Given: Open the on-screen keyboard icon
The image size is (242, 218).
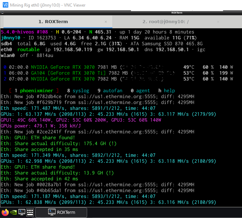Looking at the screenshot, I should pyautogui.click(x=30, y=212).
